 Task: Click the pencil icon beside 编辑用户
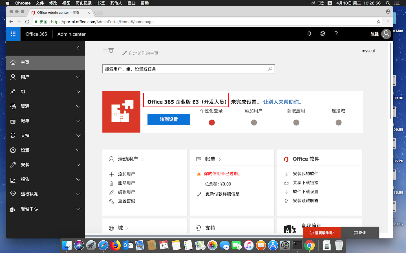point(111,192)
